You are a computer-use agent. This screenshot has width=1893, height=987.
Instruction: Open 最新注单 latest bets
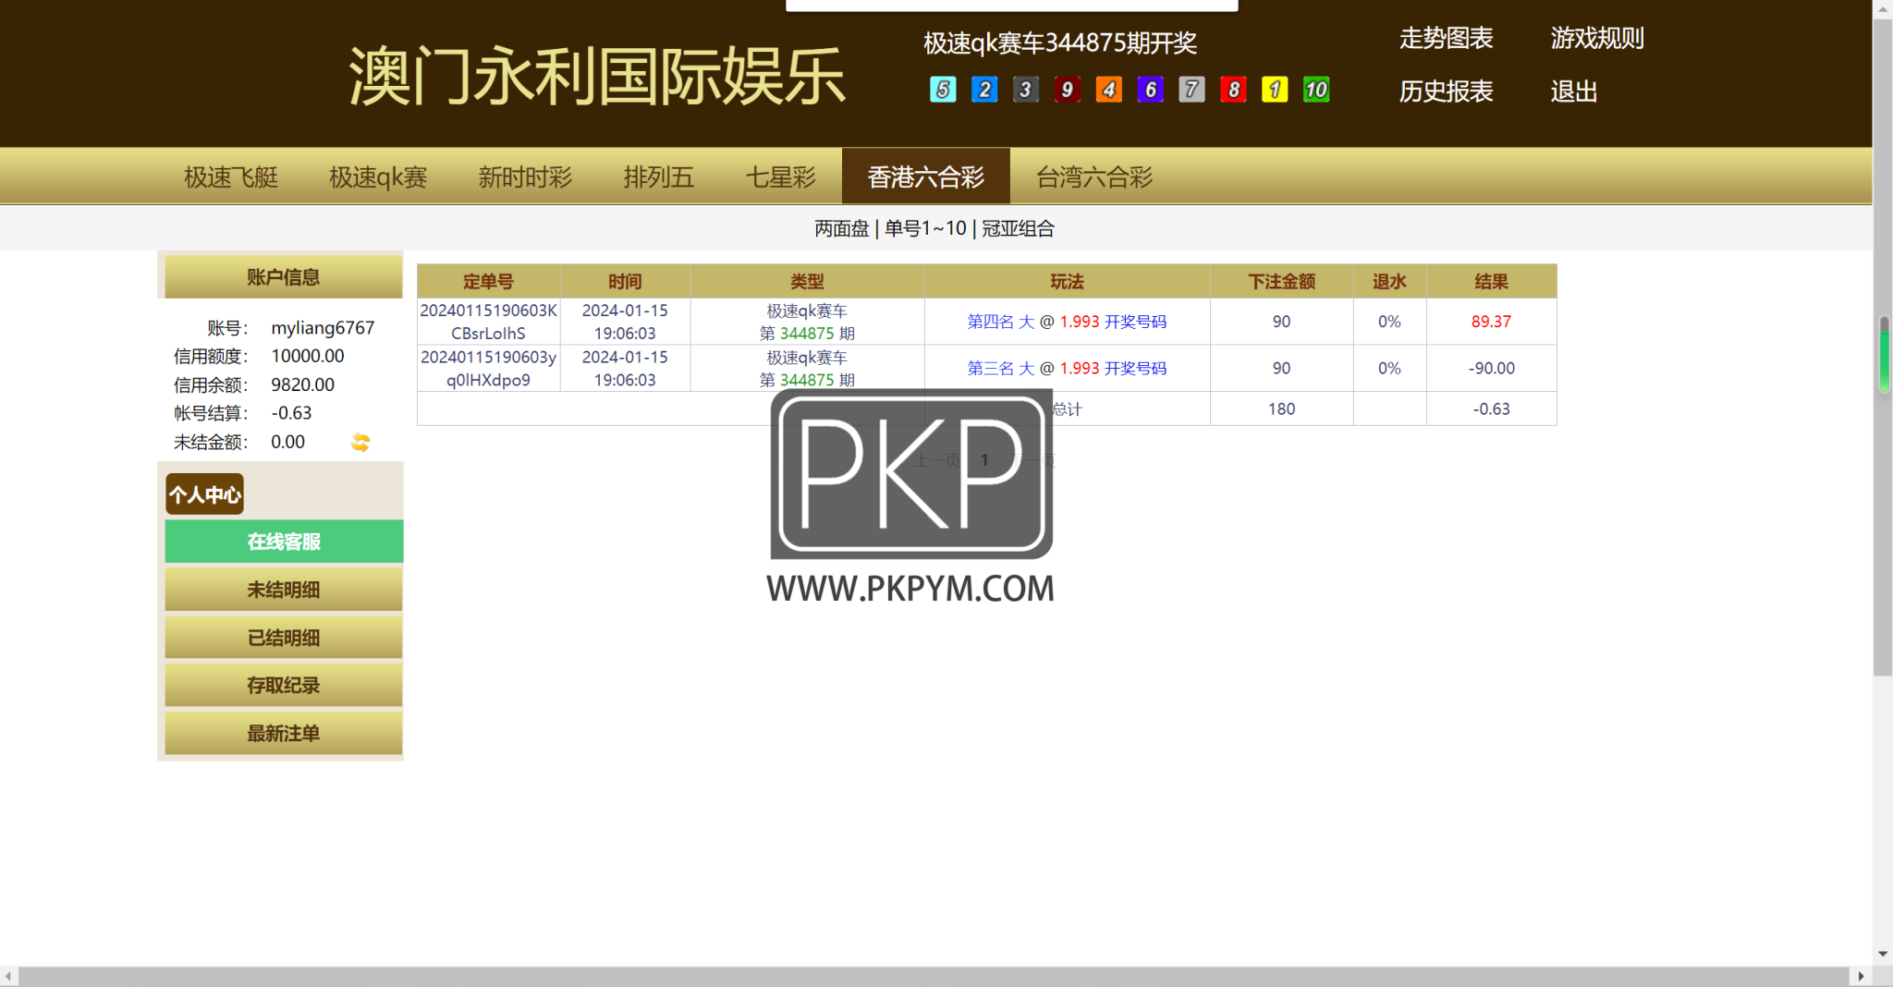click(x=284, y=734)
